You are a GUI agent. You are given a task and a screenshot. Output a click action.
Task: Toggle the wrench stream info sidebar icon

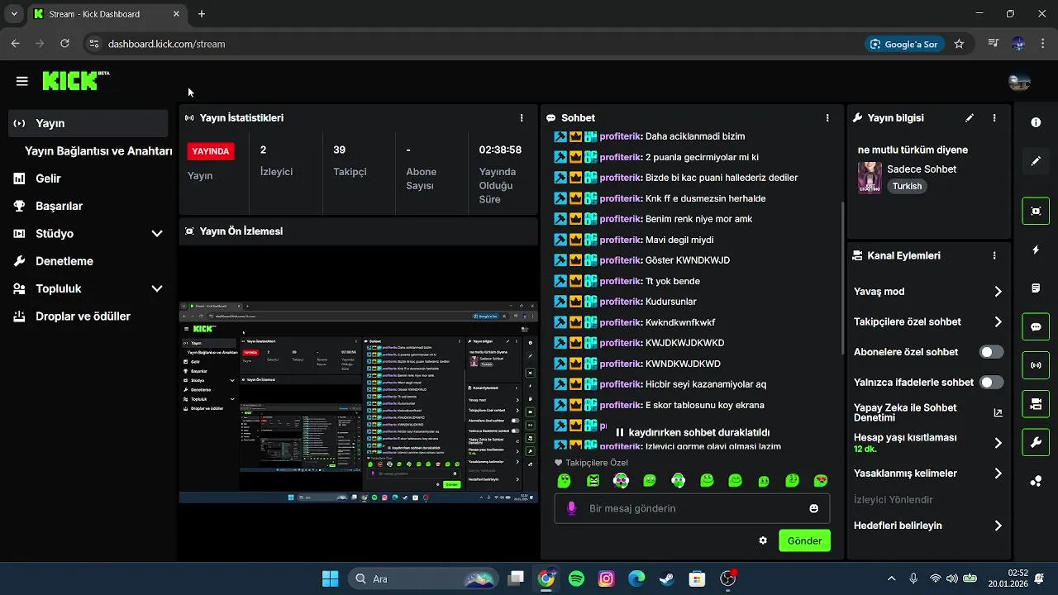point(1036,443)
